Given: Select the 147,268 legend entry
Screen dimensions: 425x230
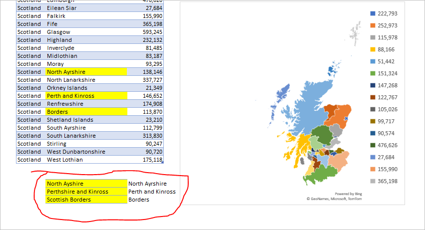Looking at the screenshot, I should 384,85.
